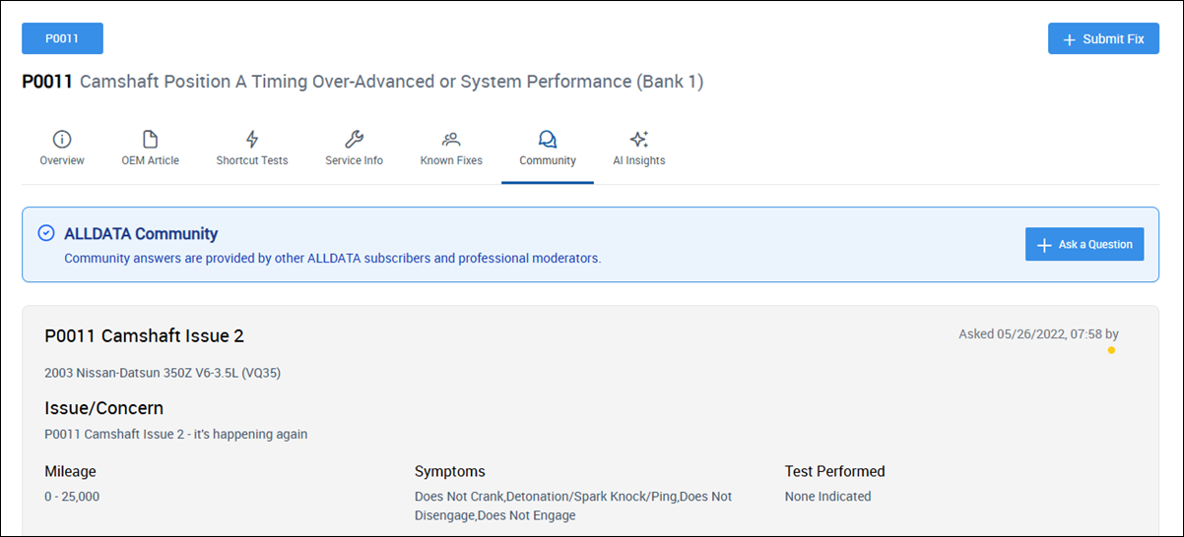1184x537 pixels.
Task: Click the Known Fixes people icon
Action: click(x=451, y=139)
